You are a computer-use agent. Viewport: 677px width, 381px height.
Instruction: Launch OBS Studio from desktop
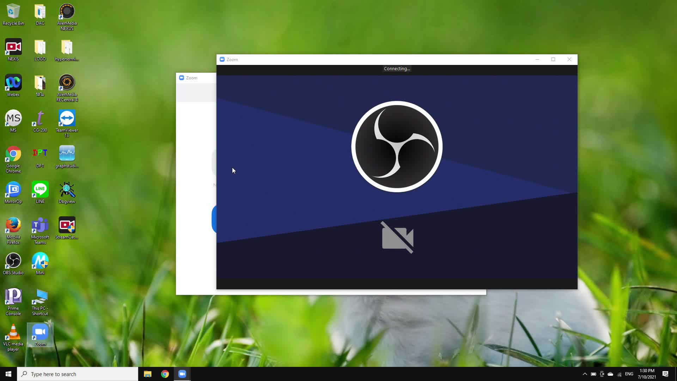[13, 264]
